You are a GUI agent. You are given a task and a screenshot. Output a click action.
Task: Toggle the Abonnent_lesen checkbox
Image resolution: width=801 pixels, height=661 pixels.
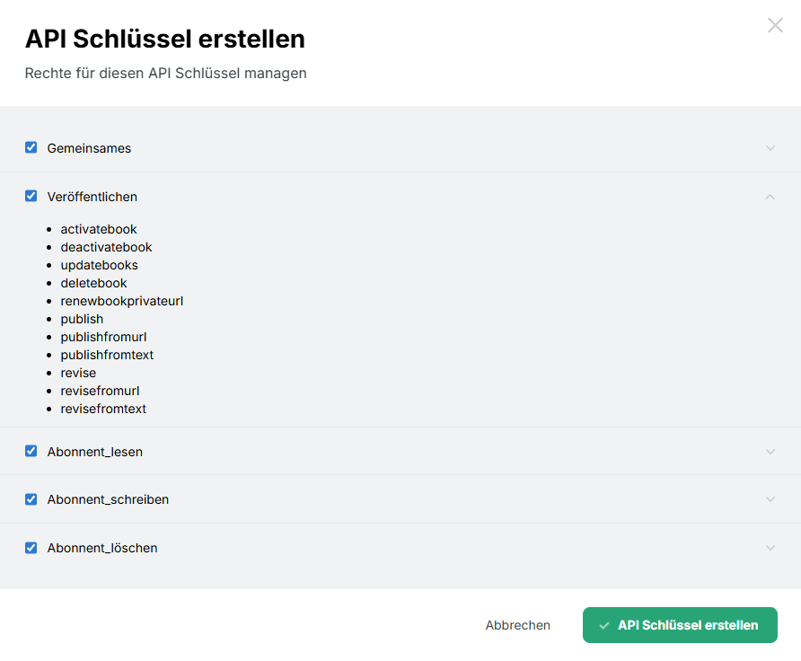click(x=31, y=451)
